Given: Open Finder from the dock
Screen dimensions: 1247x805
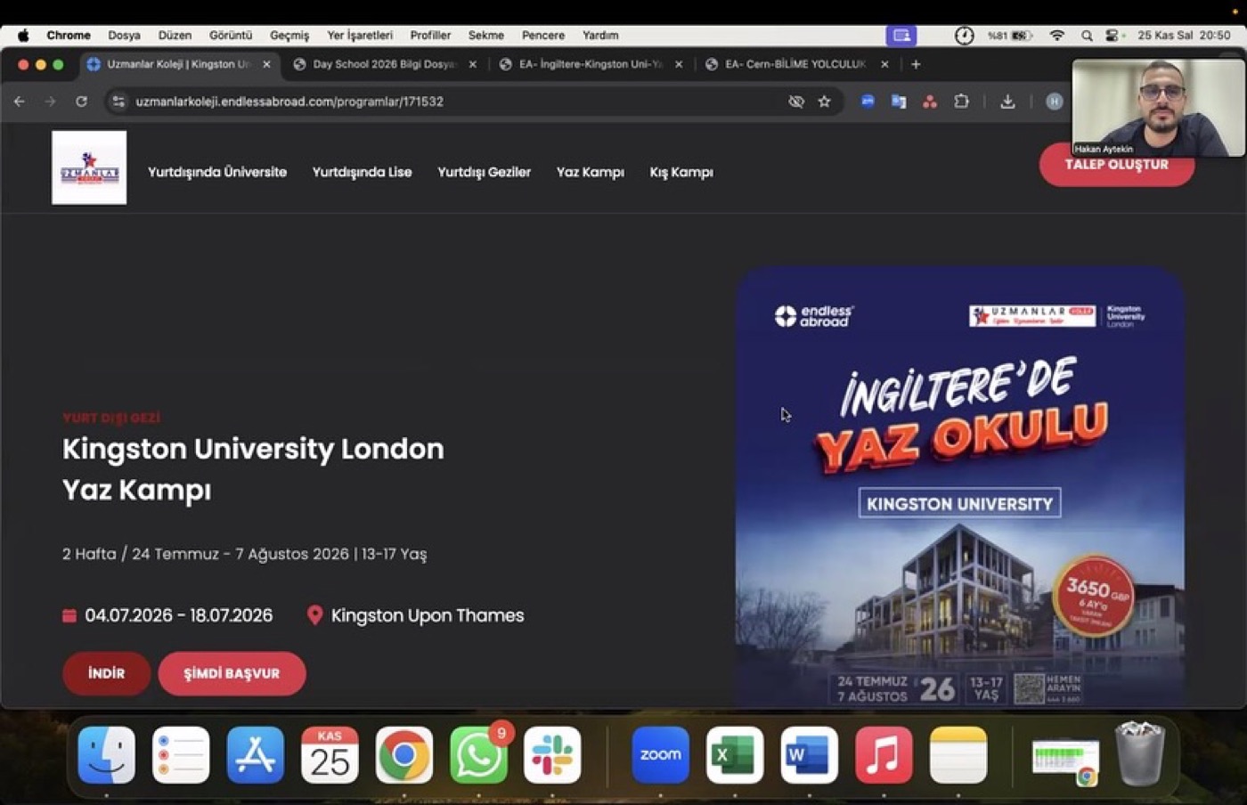Looking at the screenshot, I should (107, 755).
